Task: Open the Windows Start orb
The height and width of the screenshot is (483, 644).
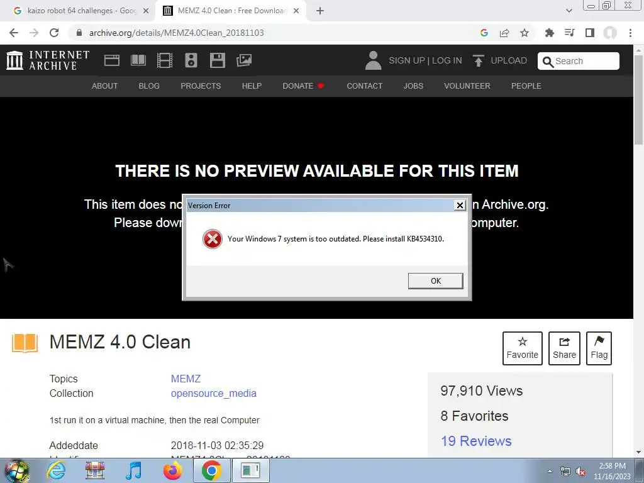Action: [x=16, y=471]
